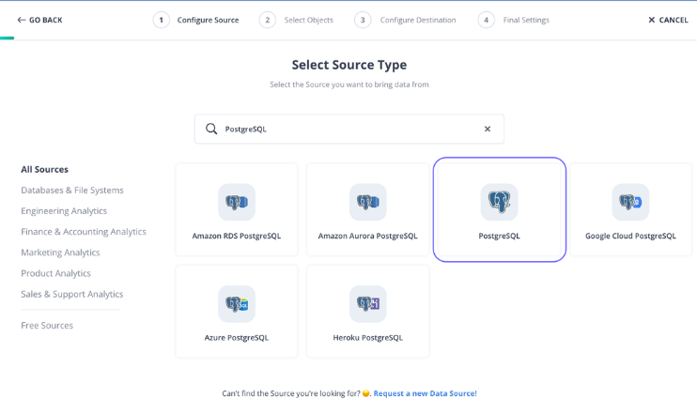
Task: Click the magnifying glass search icon
Action: tap(211, 129)
